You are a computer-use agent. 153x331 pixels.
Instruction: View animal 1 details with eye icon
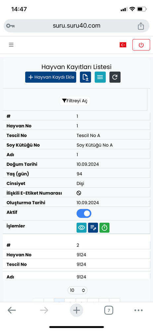81,228
